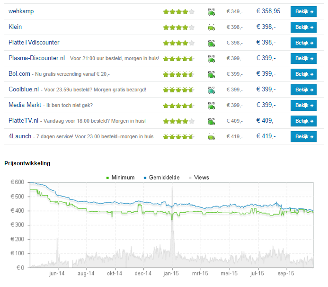Click the € 358,95 total price for wehkamp
The width and height of the screenshot is (328, 287).
pos(268,11)
